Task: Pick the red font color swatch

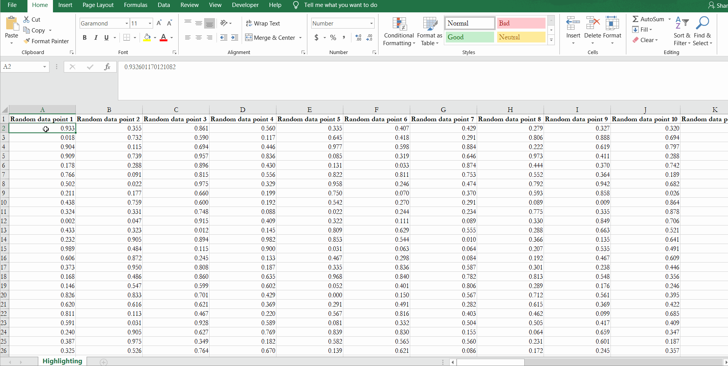Action: (163, 40)
